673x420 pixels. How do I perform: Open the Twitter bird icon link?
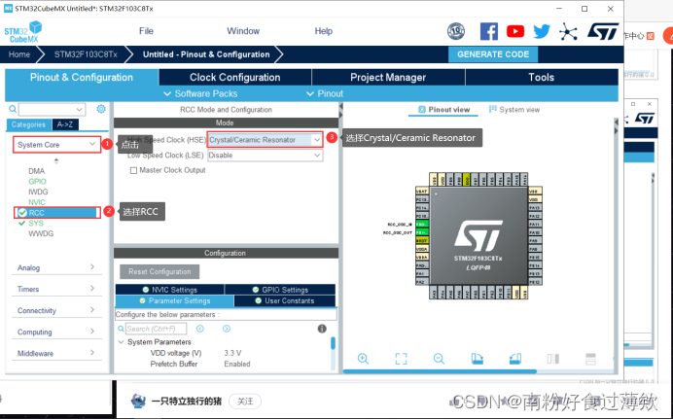(x=542, y=31)
